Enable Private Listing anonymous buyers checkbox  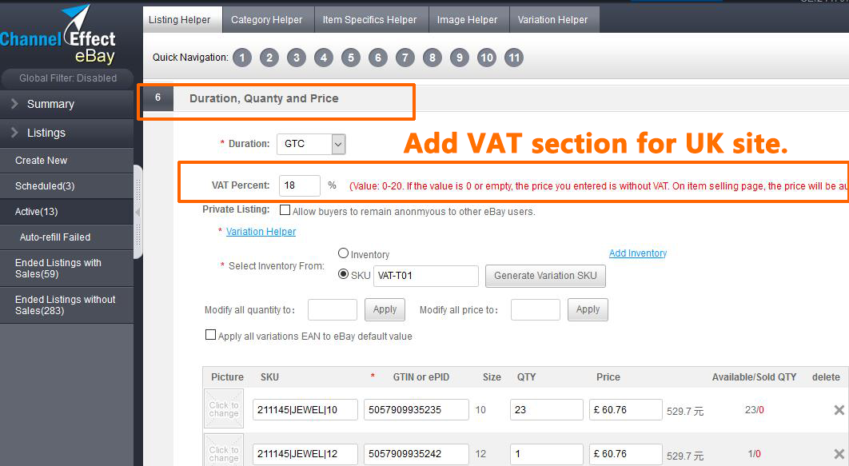point(285,210)
